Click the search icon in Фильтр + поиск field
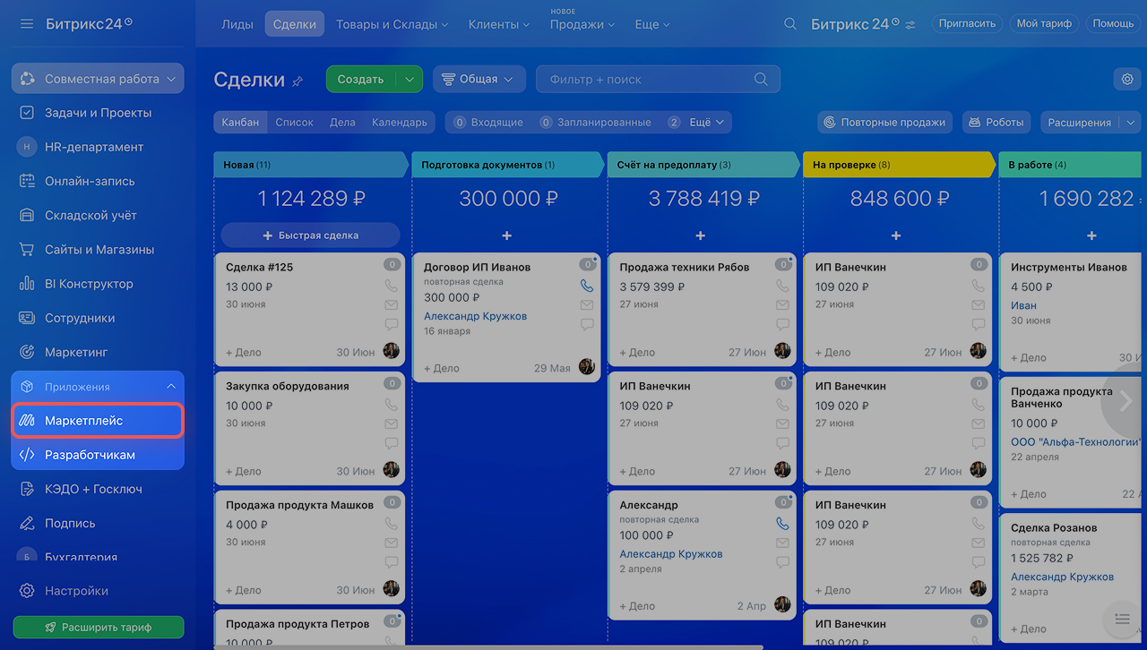 761,79
